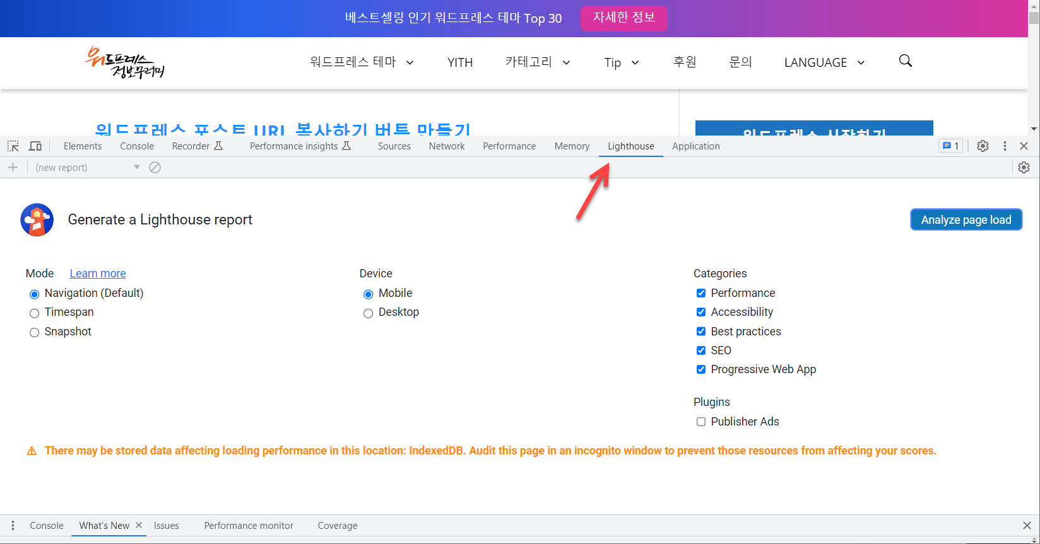
Task: Activate the inspect element picker icon
Action: 13,146
